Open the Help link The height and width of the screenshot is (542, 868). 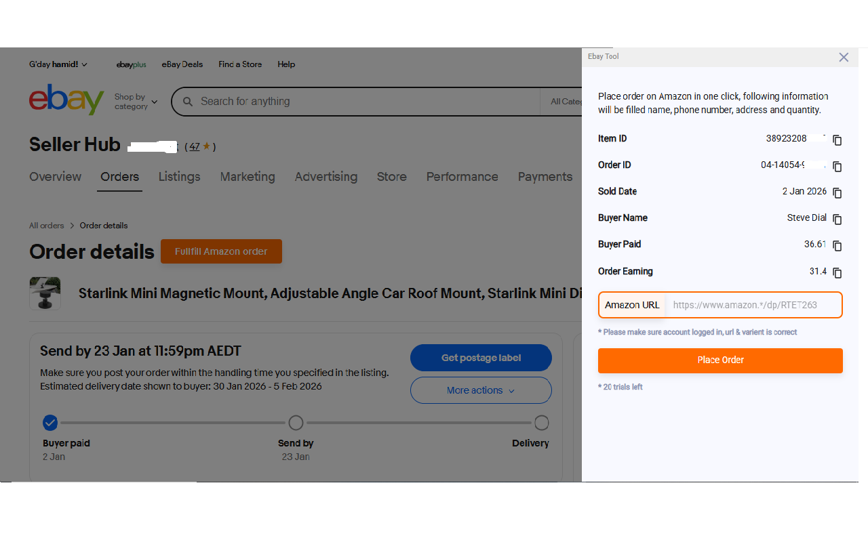click(x=286, y=64)
